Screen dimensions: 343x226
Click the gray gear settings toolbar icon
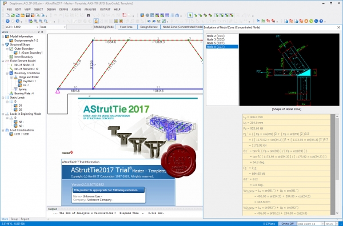[147, 15]
